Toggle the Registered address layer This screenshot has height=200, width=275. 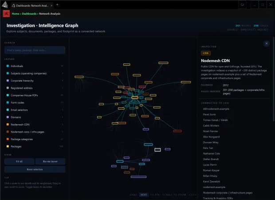point(35,88)
